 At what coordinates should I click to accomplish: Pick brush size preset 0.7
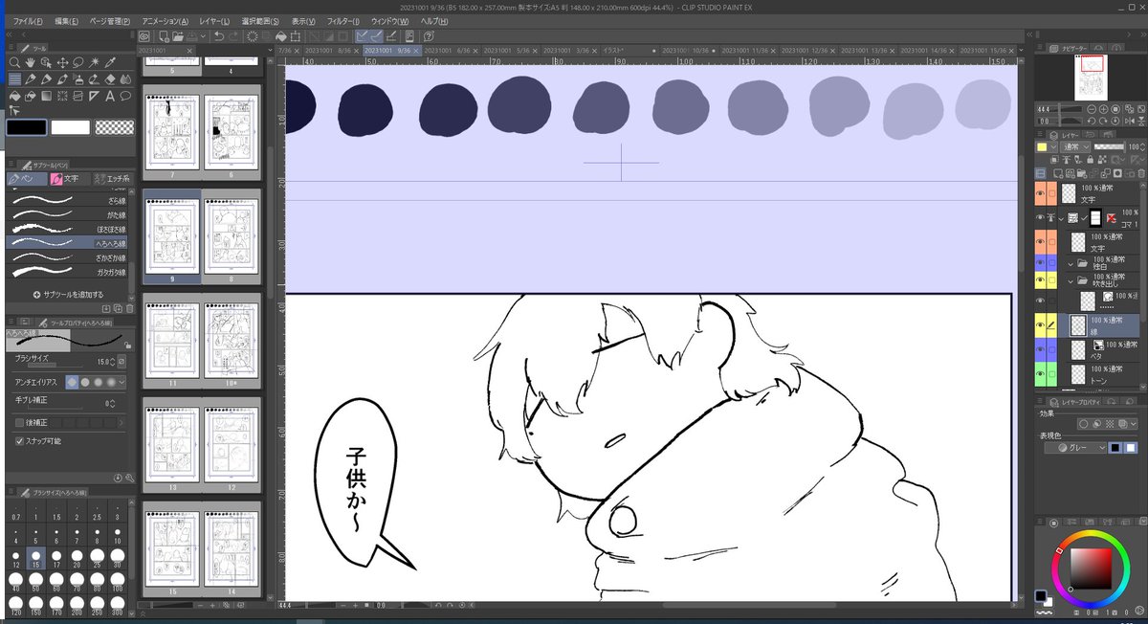pyautogui.click(x=15, y=512)
